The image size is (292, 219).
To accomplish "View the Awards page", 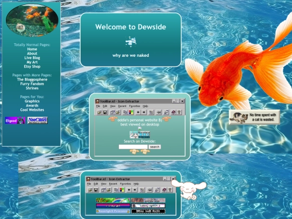I will point(32,105).
